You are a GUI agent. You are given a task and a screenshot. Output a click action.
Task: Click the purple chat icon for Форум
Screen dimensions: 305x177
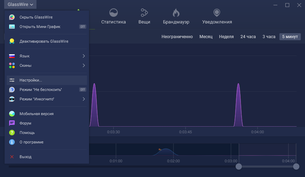(x=12, y=123)
